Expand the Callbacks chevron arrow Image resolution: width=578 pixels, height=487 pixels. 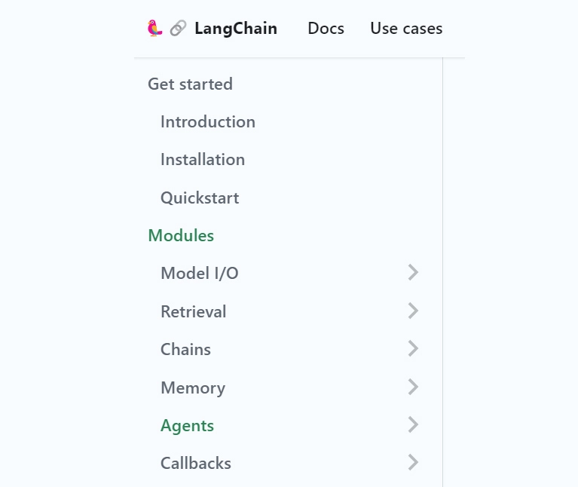tap(413, 462)
